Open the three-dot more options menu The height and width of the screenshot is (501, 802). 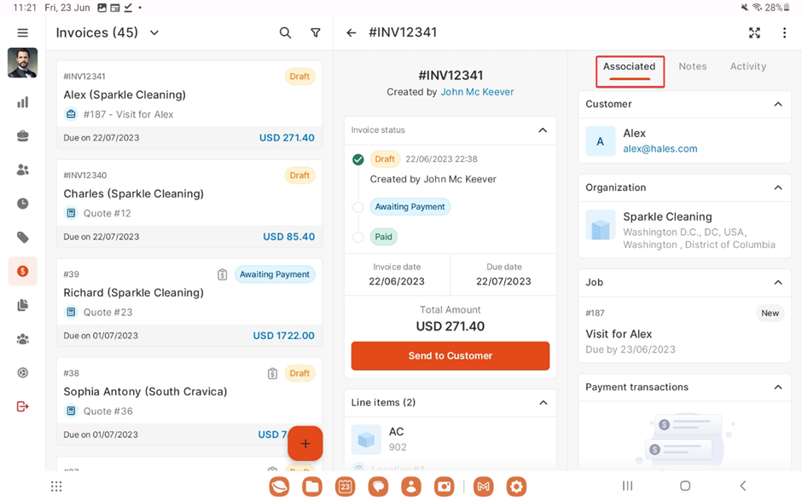tap(784, 33)
